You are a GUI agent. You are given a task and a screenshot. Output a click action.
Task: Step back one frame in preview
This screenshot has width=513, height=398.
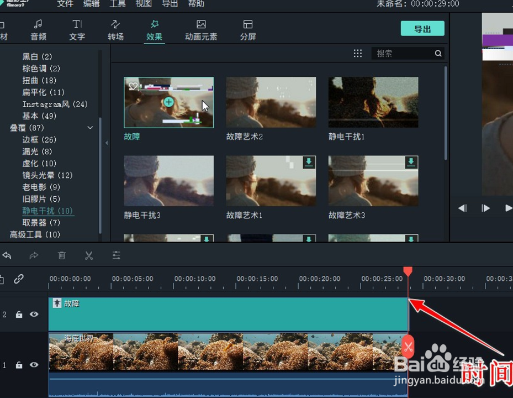click(x=462, y=208)
